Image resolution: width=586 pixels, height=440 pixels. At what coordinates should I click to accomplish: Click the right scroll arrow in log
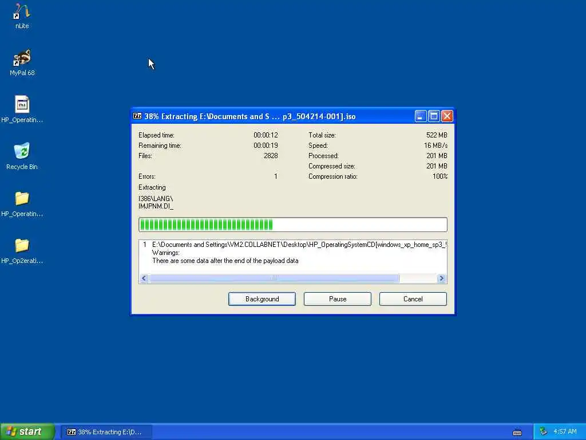tap(441, 278)
